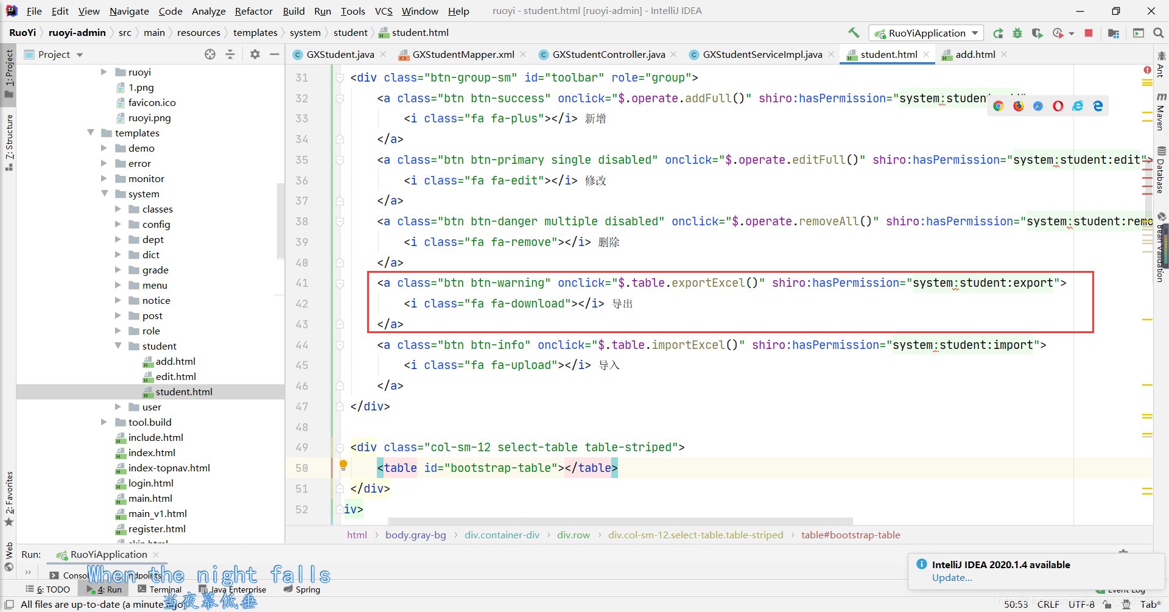
Task: Open in Edge browser icon
Action: tap(1098, 106)
